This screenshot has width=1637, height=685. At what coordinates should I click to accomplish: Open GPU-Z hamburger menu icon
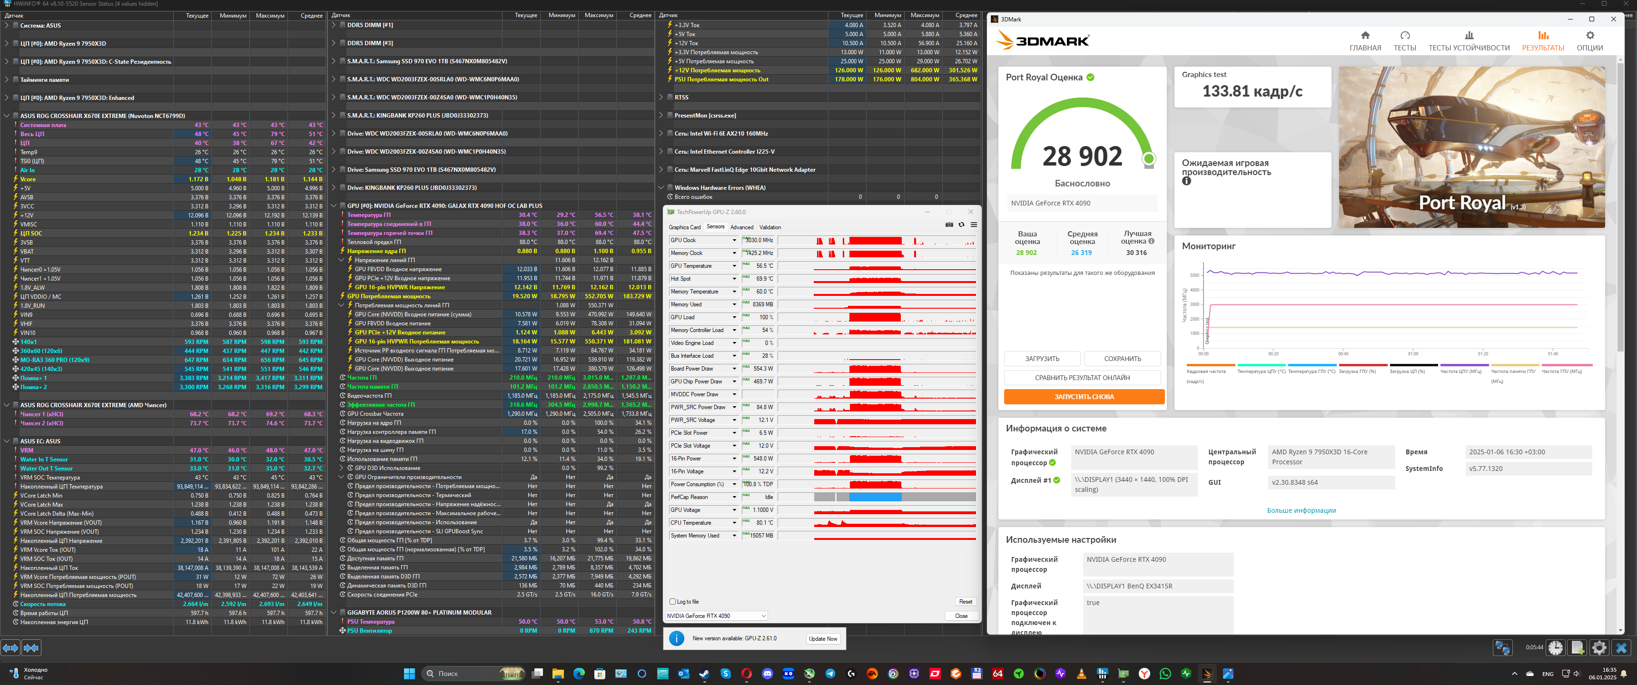[x=974, y=225]
